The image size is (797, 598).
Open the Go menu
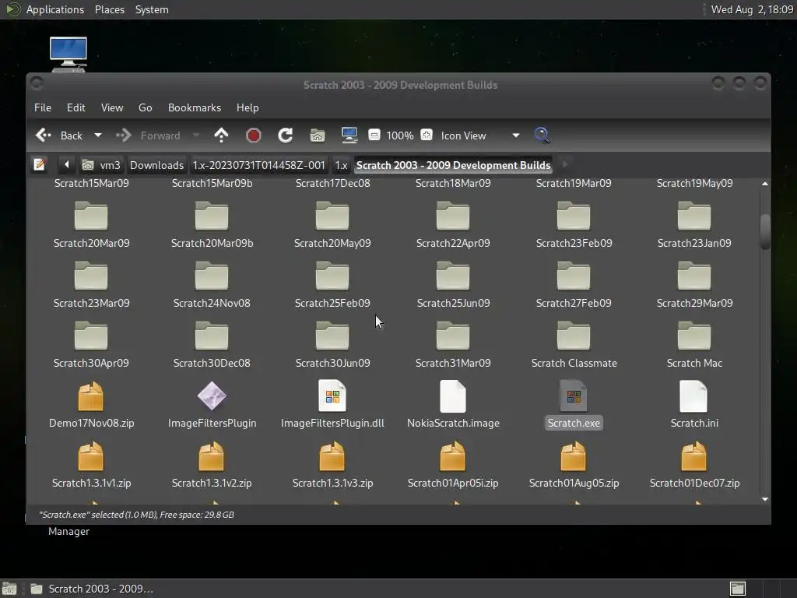(x=146, y=107)
